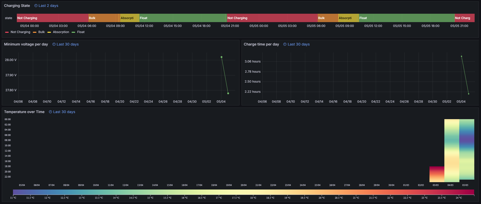Open the Charging State panel title menu
This screenshot has height=204, width=481.
[x=17, y=6]
